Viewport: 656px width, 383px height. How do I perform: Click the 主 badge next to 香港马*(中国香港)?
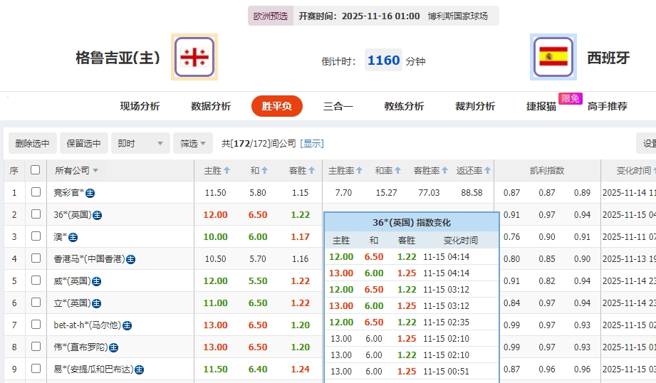[130, 260]
